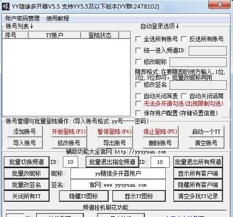This screenshot has width=233, height=217.
Task: Click the 修改昵称 text field
Action: 198,62
